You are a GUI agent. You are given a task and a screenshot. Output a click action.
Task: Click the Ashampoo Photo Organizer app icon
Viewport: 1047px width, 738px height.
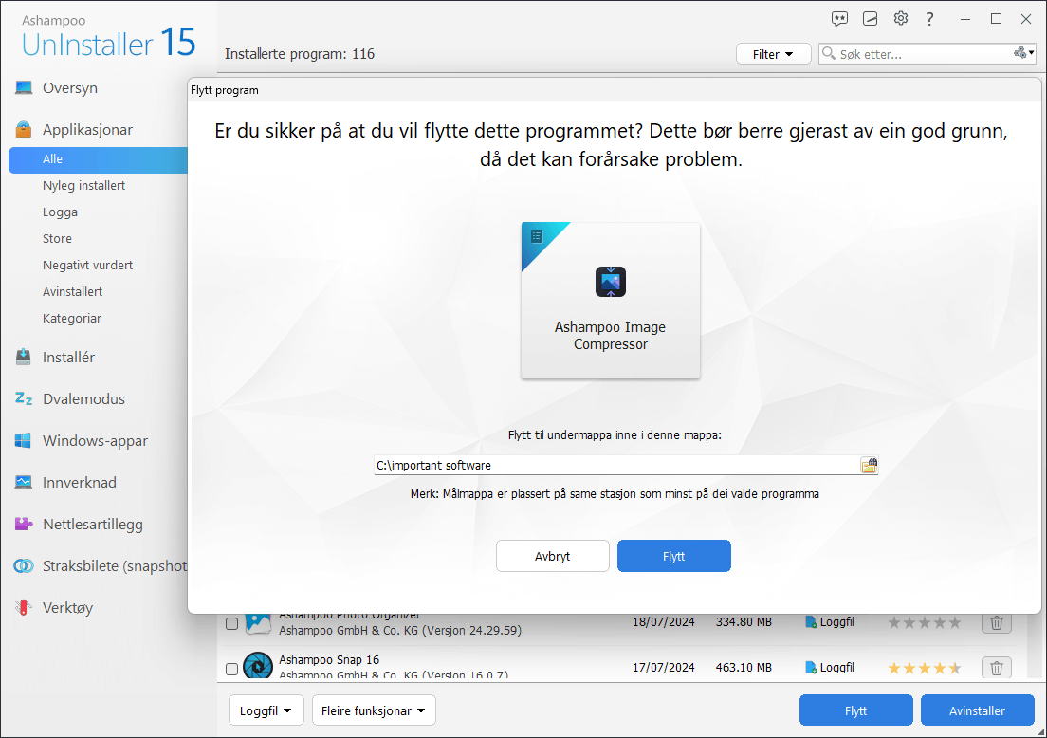258,622
